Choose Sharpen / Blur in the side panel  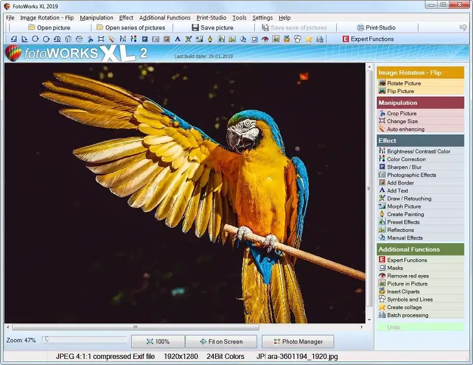click(x=421, y=167)
